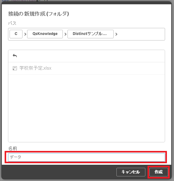Jump to the C drive breadcrumb

[x=16, y=34]
